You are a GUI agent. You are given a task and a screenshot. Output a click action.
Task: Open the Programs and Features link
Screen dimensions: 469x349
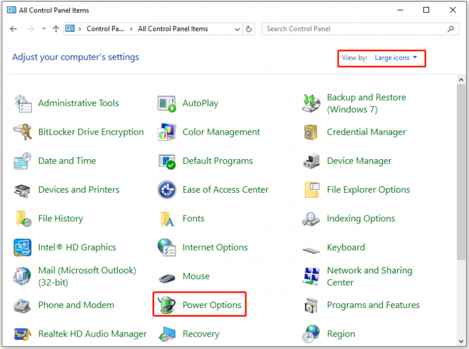tap(373, 304)
